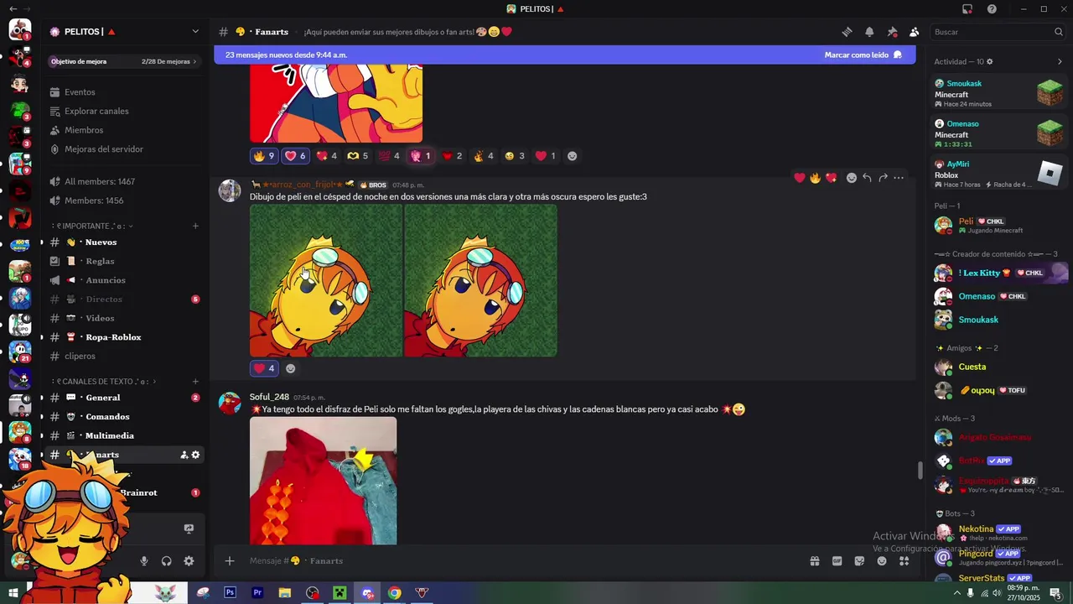The height and width of the screenshot is (604, 1073).
Task: Expand the Actividad panel chevron
Action: click(1060, 61)
